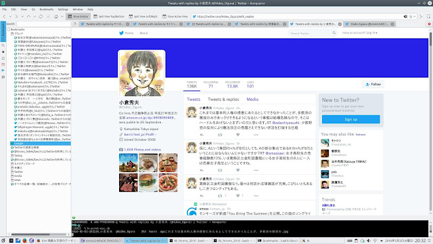Image resolution: width=433 pixels, height=244 pixels.
Task: Open the Help menu
Action: point(90,9)
